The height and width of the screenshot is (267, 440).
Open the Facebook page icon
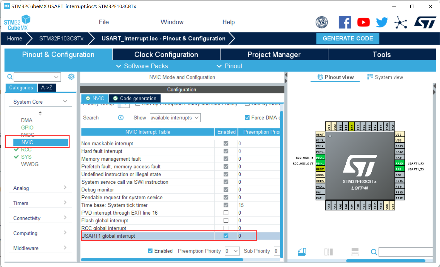tap(345, 22)
